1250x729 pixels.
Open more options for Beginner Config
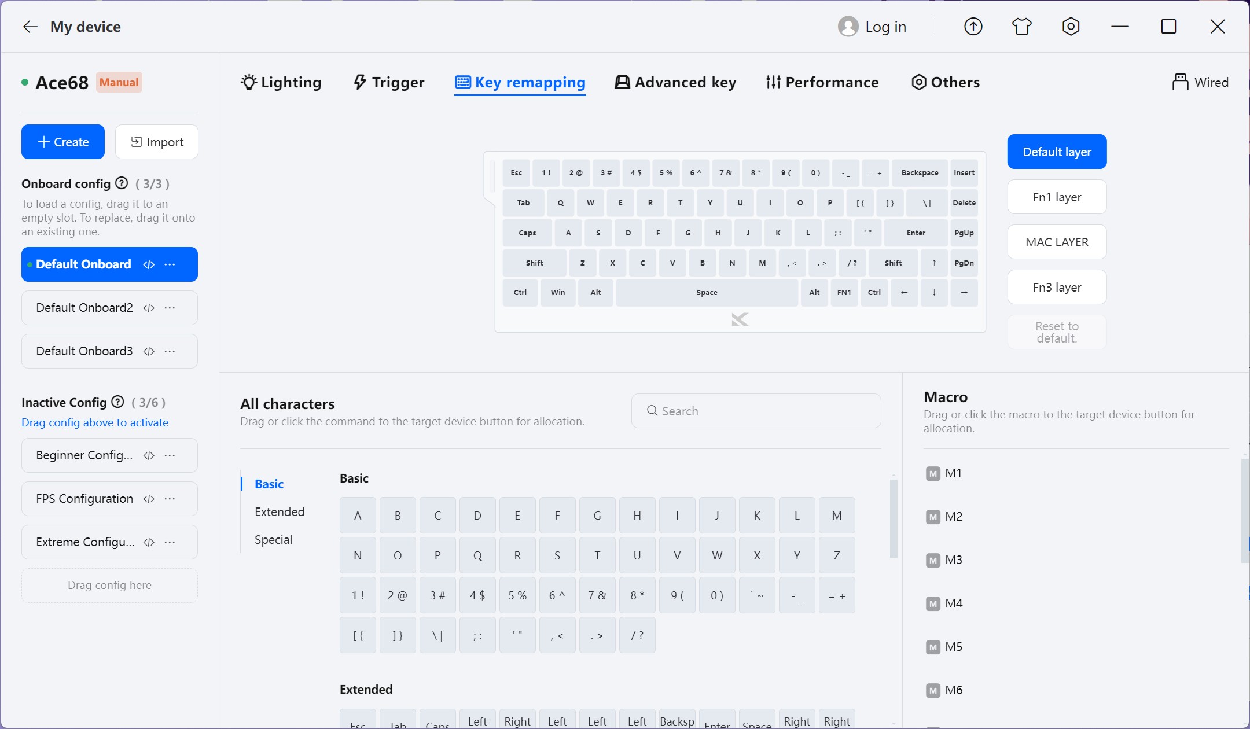170,455
